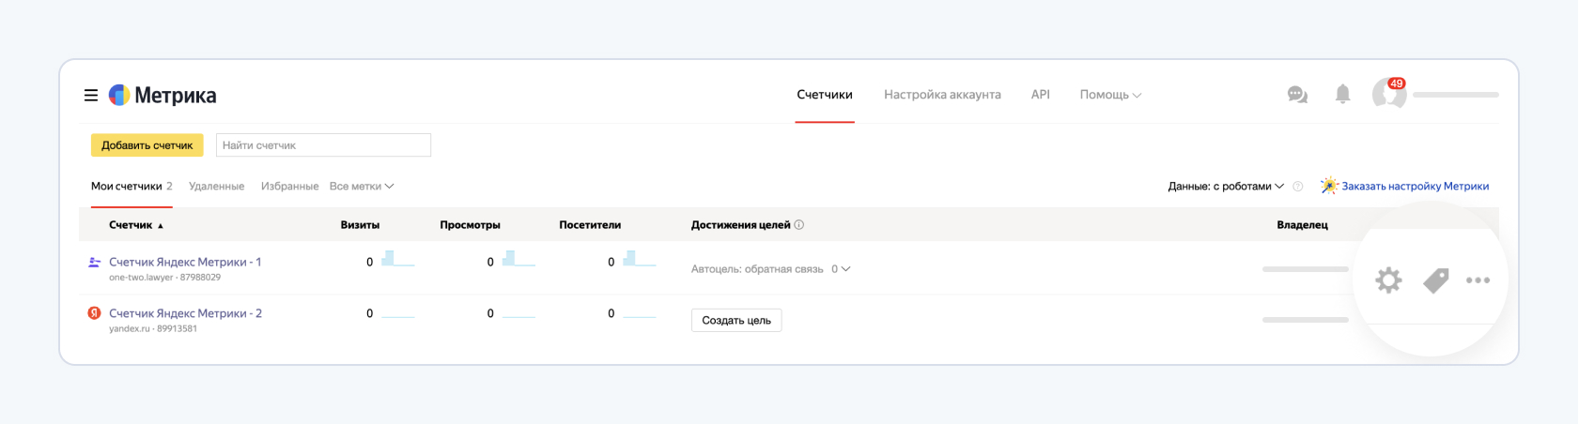Open Счетчик Яндекс Метрики - 2
Image resolution: width=1579 pixels, height=424 pixels.
185,313
